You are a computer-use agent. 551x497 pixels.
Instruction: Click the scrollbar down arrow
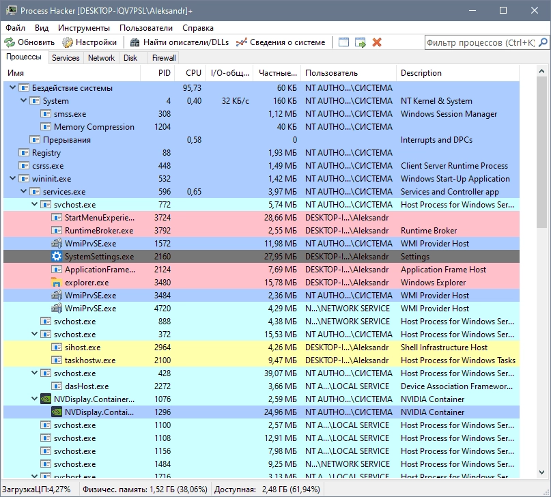tap(541, 472)
